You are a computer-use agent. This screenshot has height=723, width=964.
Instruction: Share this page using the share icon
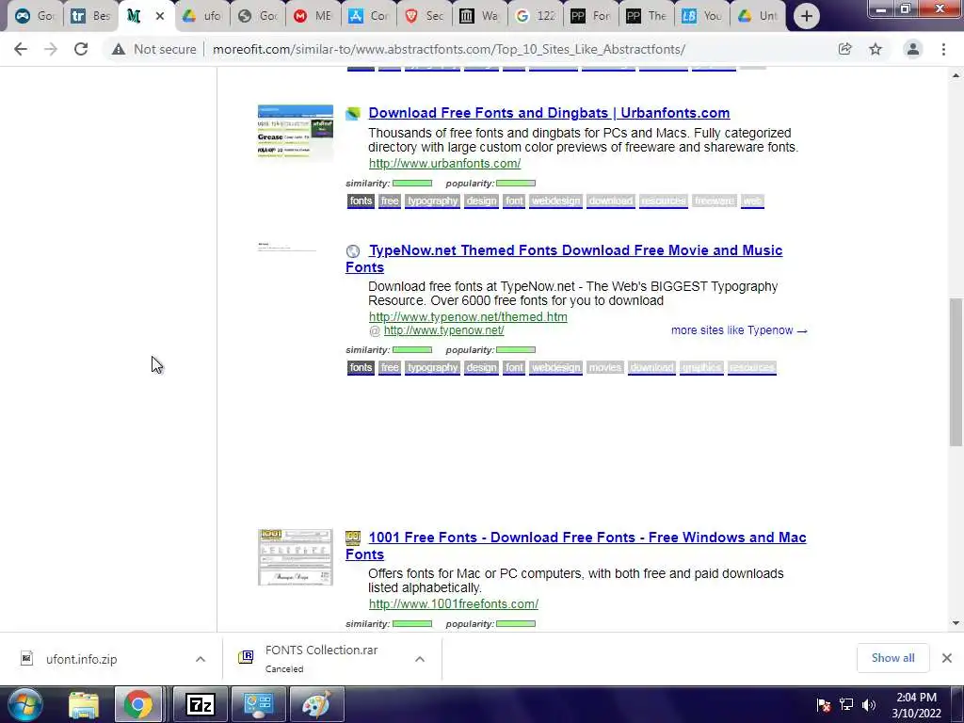844,49
